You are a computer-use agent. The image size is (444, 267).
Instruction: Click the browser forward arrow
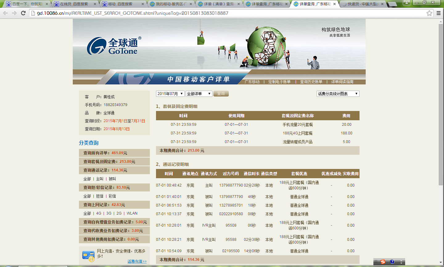[x=14, y=13]
